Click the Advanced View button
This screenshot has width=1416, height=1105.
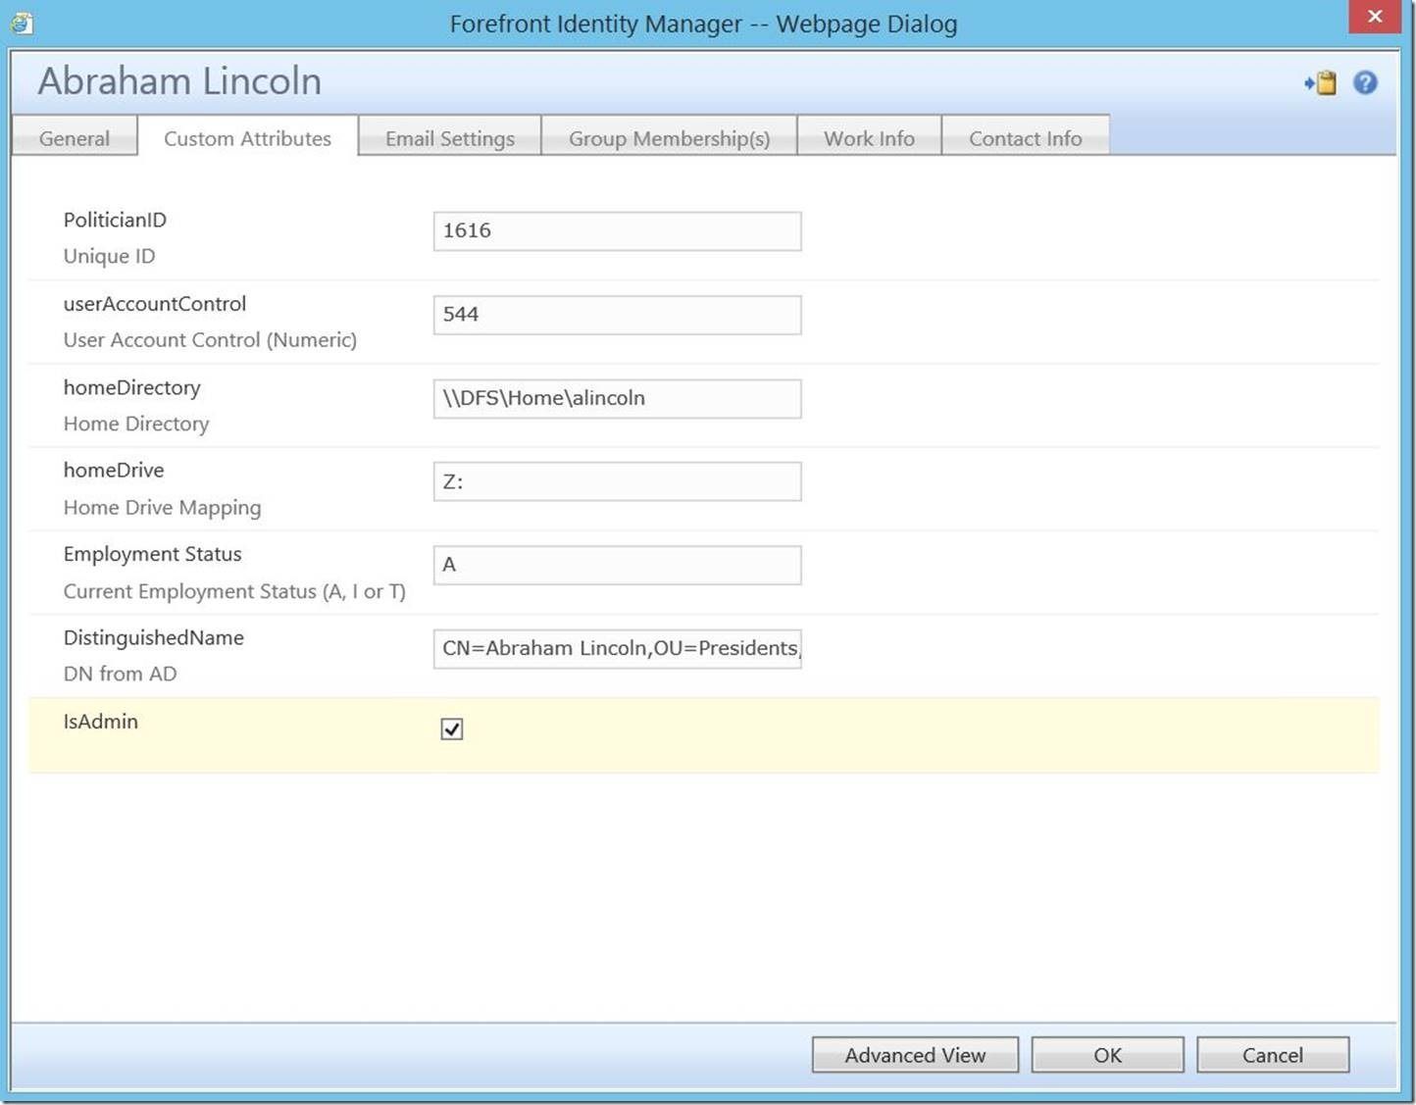click(x=915, y=1055)
